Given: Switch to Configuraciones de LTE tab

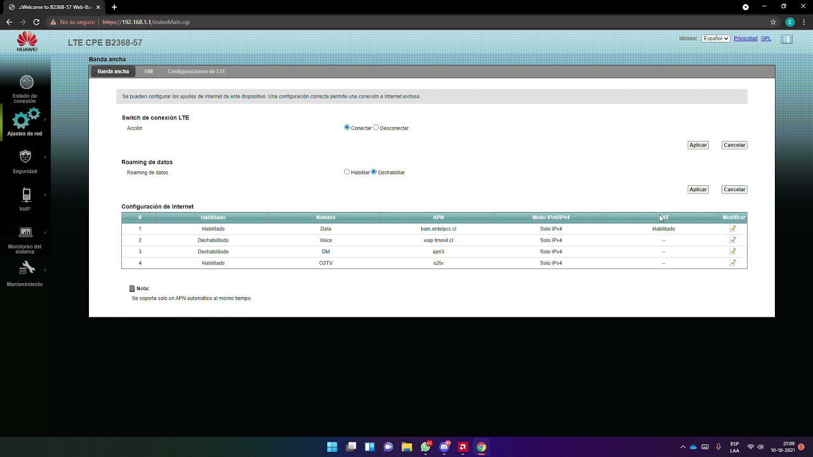Looking at the screenshot, I should tap(196, 72).
